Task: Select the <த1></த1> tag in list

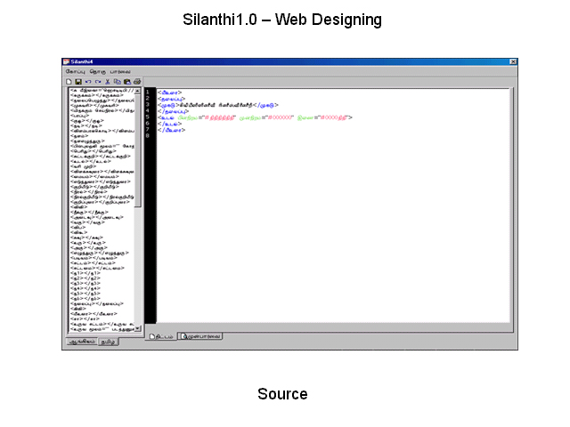Action: [85, 273]
